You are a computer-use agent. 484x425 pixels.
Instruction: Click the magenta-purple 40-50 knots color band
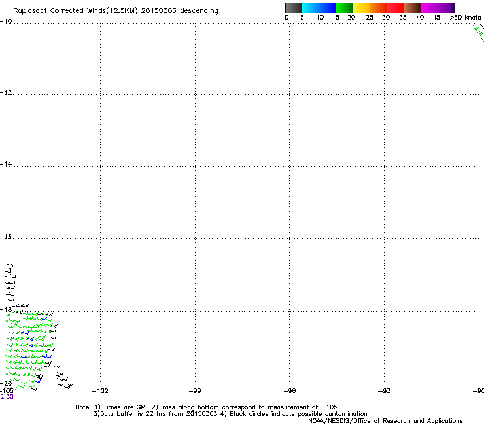pos(438,8)
